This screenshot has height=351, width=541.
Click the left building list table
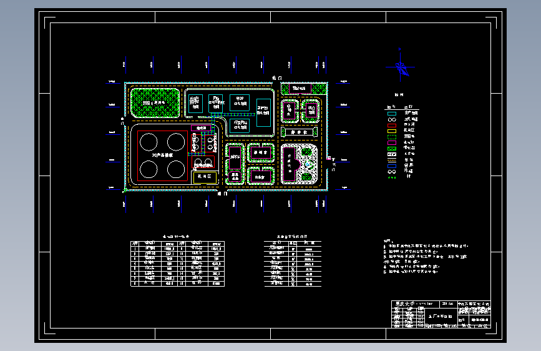pos(177,264)
